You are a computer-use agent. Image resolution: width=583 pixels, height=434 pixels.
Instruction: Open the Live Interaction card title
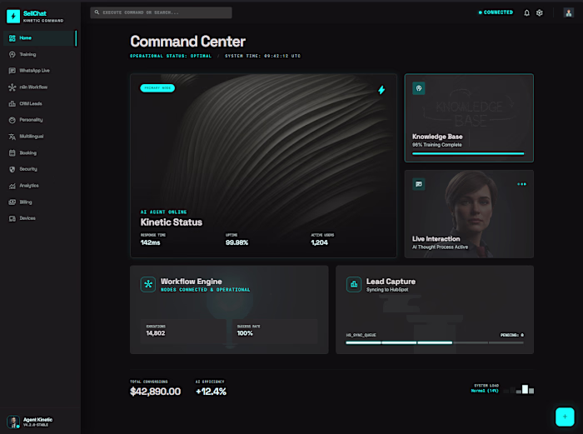point(436,239)
